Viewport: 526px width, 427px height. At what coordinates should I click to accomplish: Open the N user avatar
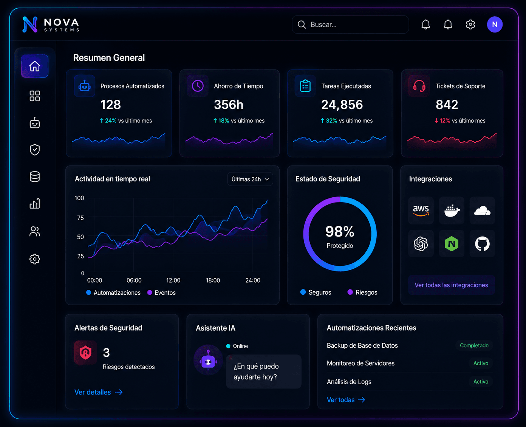click(x=495, y=25)
